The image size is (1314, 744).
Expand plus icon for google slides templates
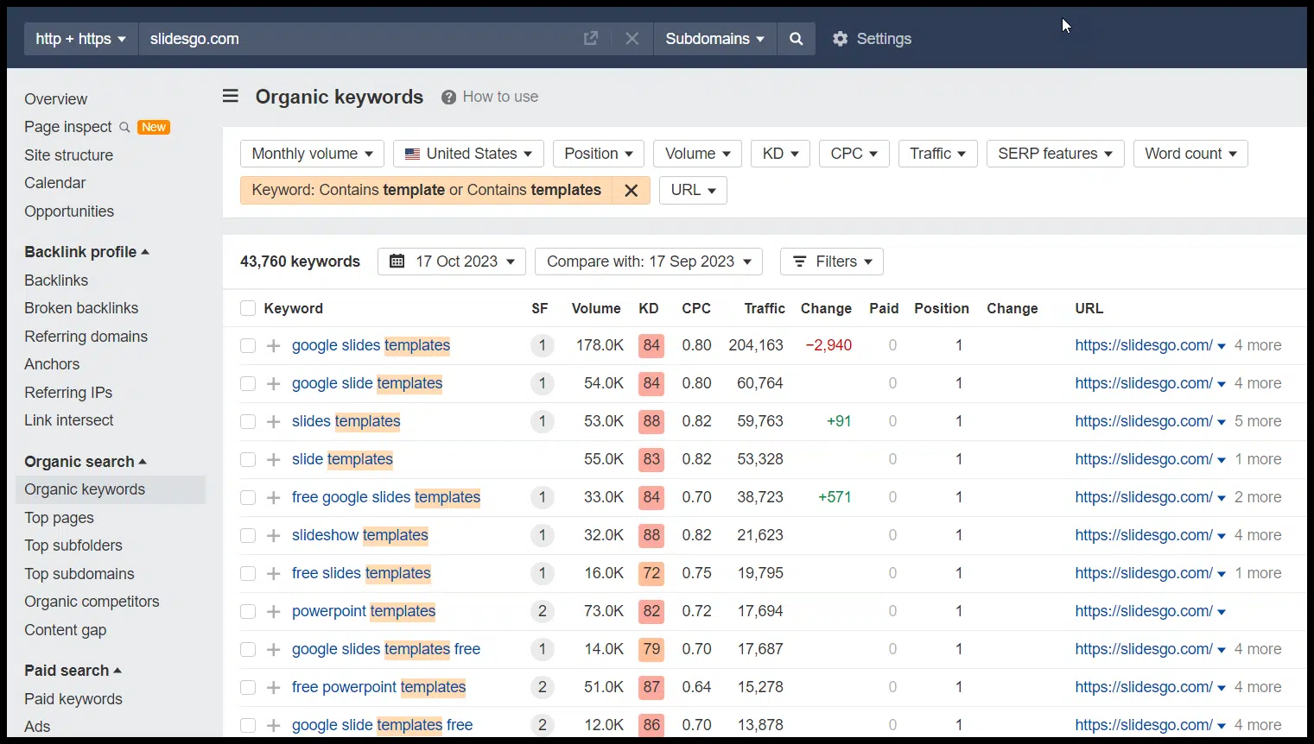point(273,345)
